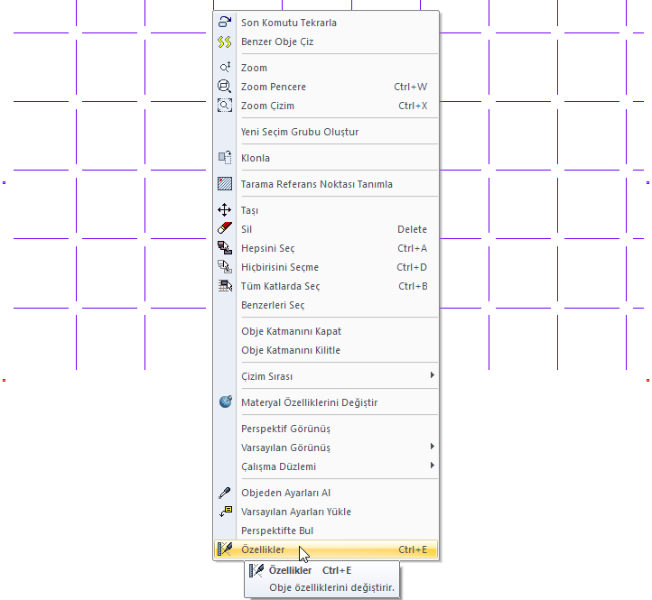Expand the Varsayılan Görünüş submenu arrow
The width and height of the screenshot is (652, 600).
[432, 447]
